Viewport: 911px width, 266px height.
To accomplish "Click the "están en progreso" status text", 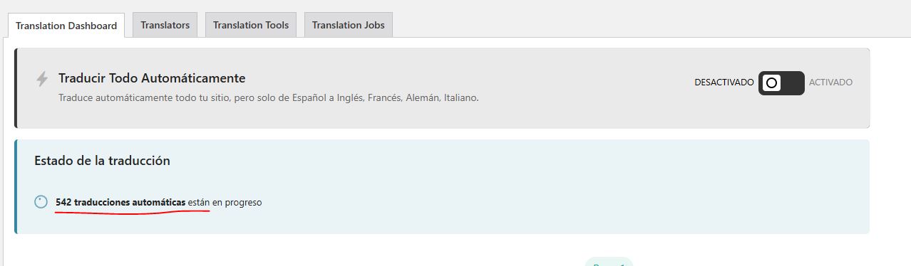I will click(x=225, y=202).
